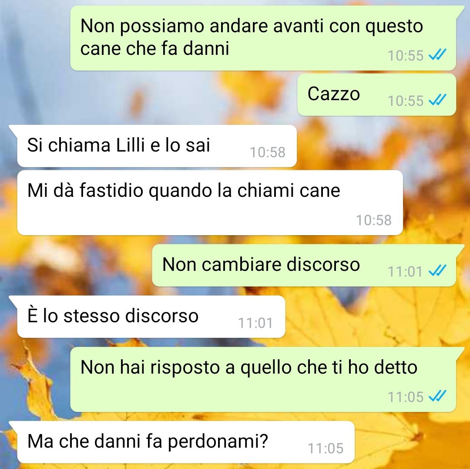Click the 10:58 timestamp on 'Si chiama Lilli'
470x469 pixels.
(268, 152)
